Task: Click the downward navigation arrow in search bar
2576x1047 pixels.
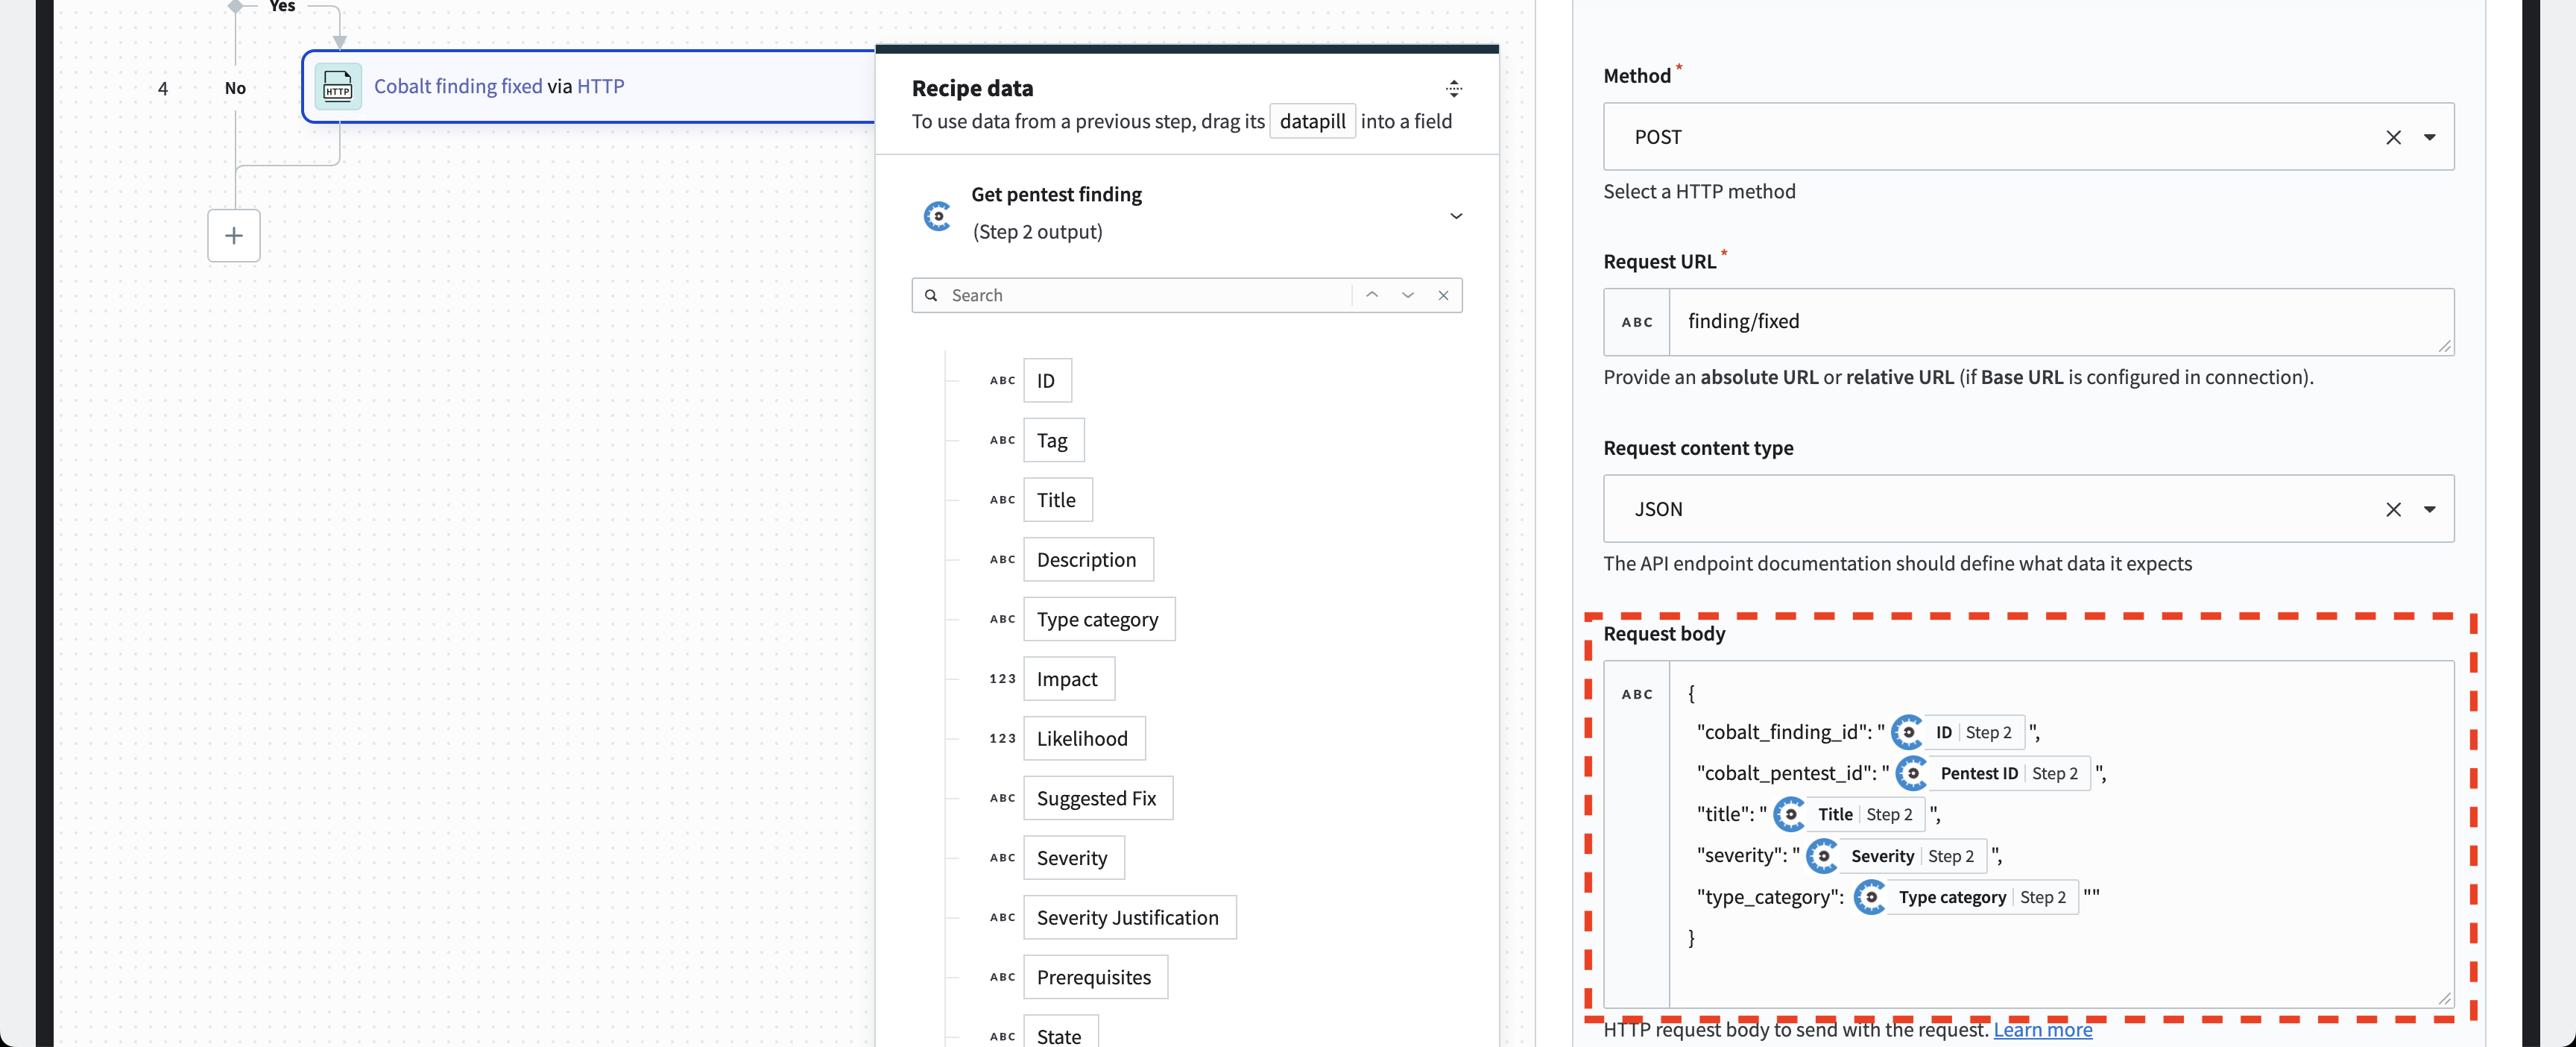Action: pos(1408,295)
